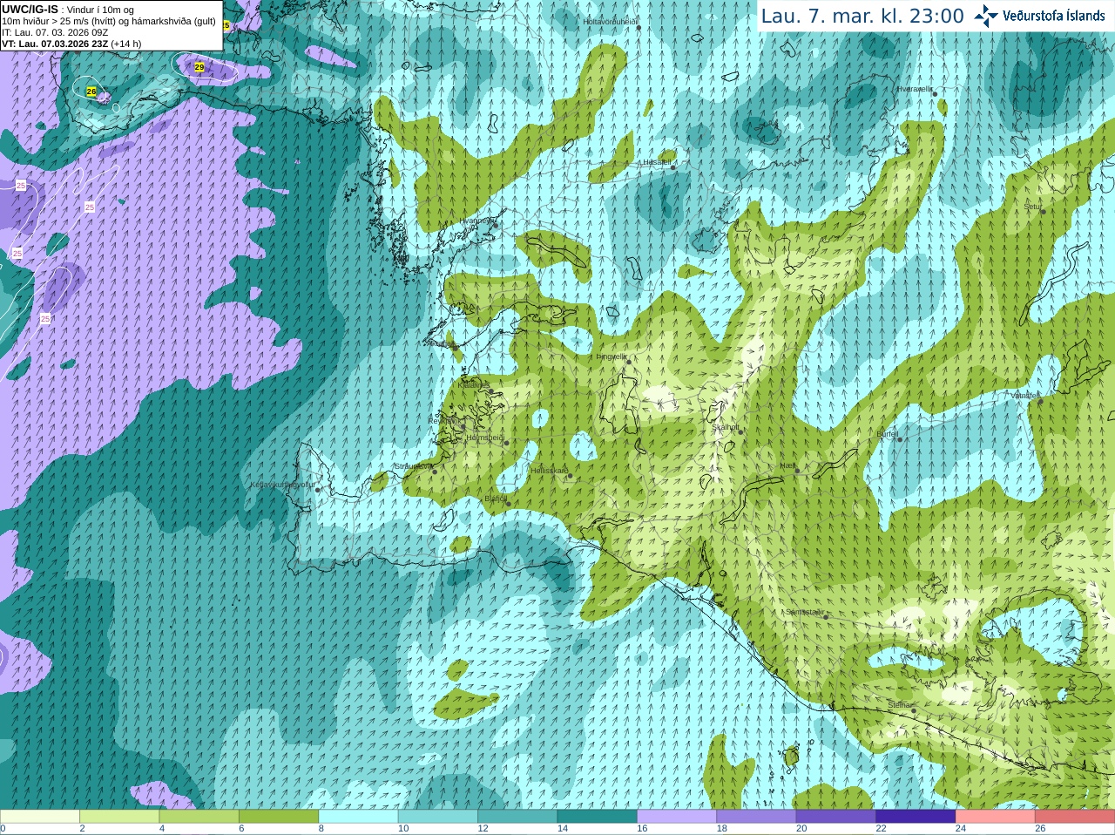Select the Þingvellir station label
Viewport: 1115px width, 835px height.
coord(611,356)
